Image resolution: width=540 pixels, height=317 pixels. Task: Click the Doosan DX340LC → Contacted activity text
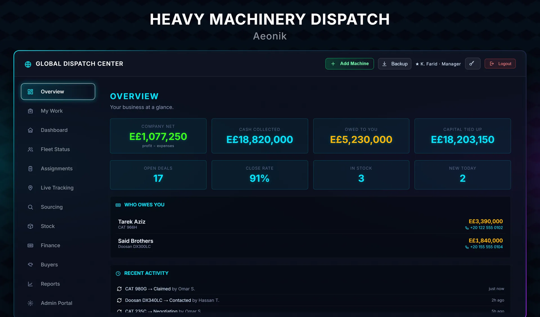click(172, 300)
